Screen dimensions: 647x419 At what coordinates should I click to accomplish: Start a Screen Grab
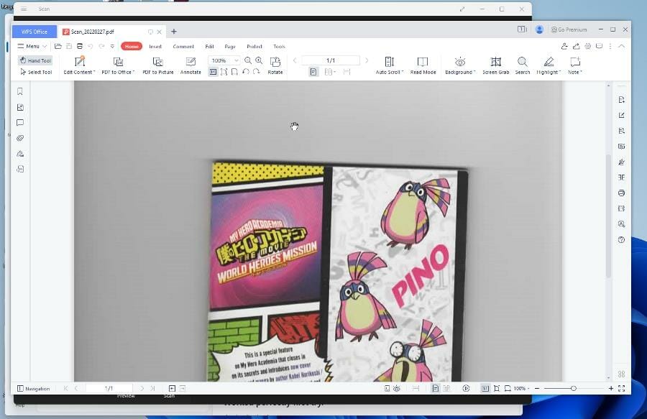click(x=495, y=65)
